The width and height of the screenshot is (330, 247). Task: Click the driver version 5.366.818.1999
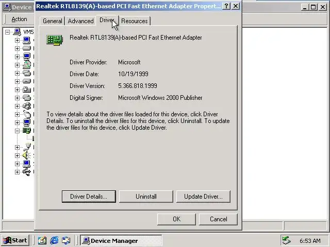coord(138,86)
